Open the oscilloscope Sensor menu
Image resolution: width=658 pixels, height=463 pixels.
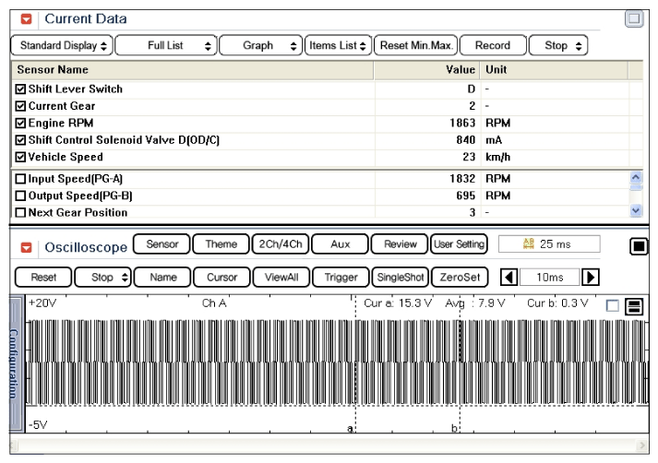click(162, 244)
